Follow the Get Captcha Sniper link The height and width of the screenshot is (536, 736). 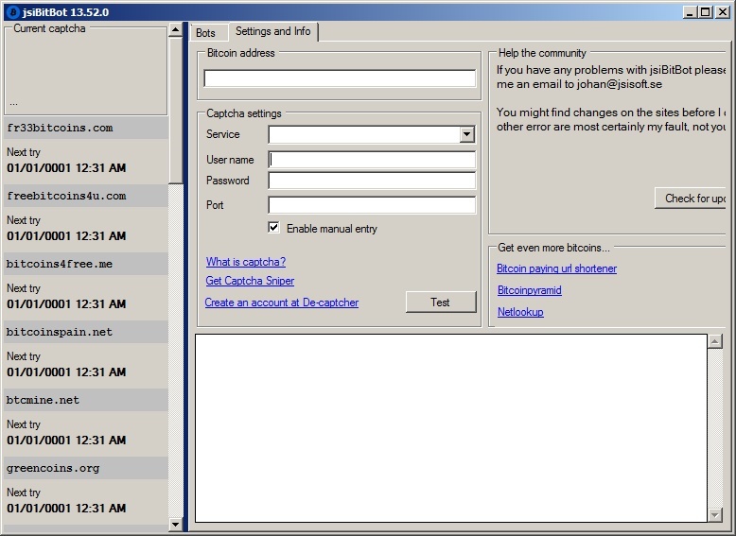[x=250, y=281]
